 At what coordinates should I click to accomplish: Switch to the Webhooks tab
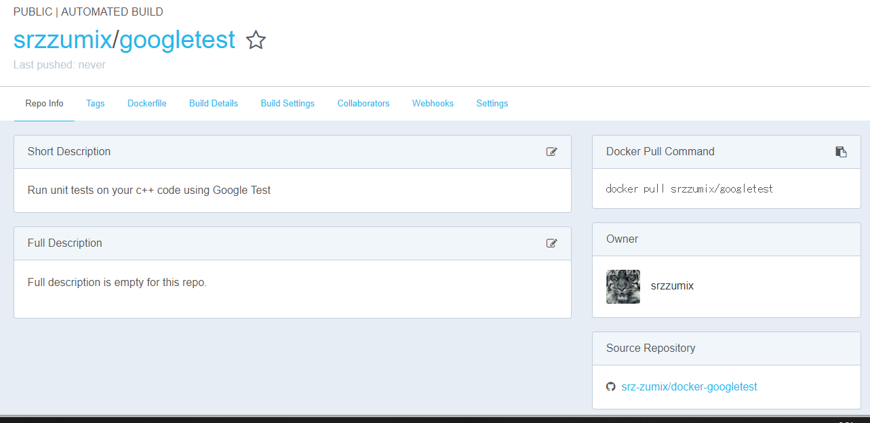tap(433, 104)
